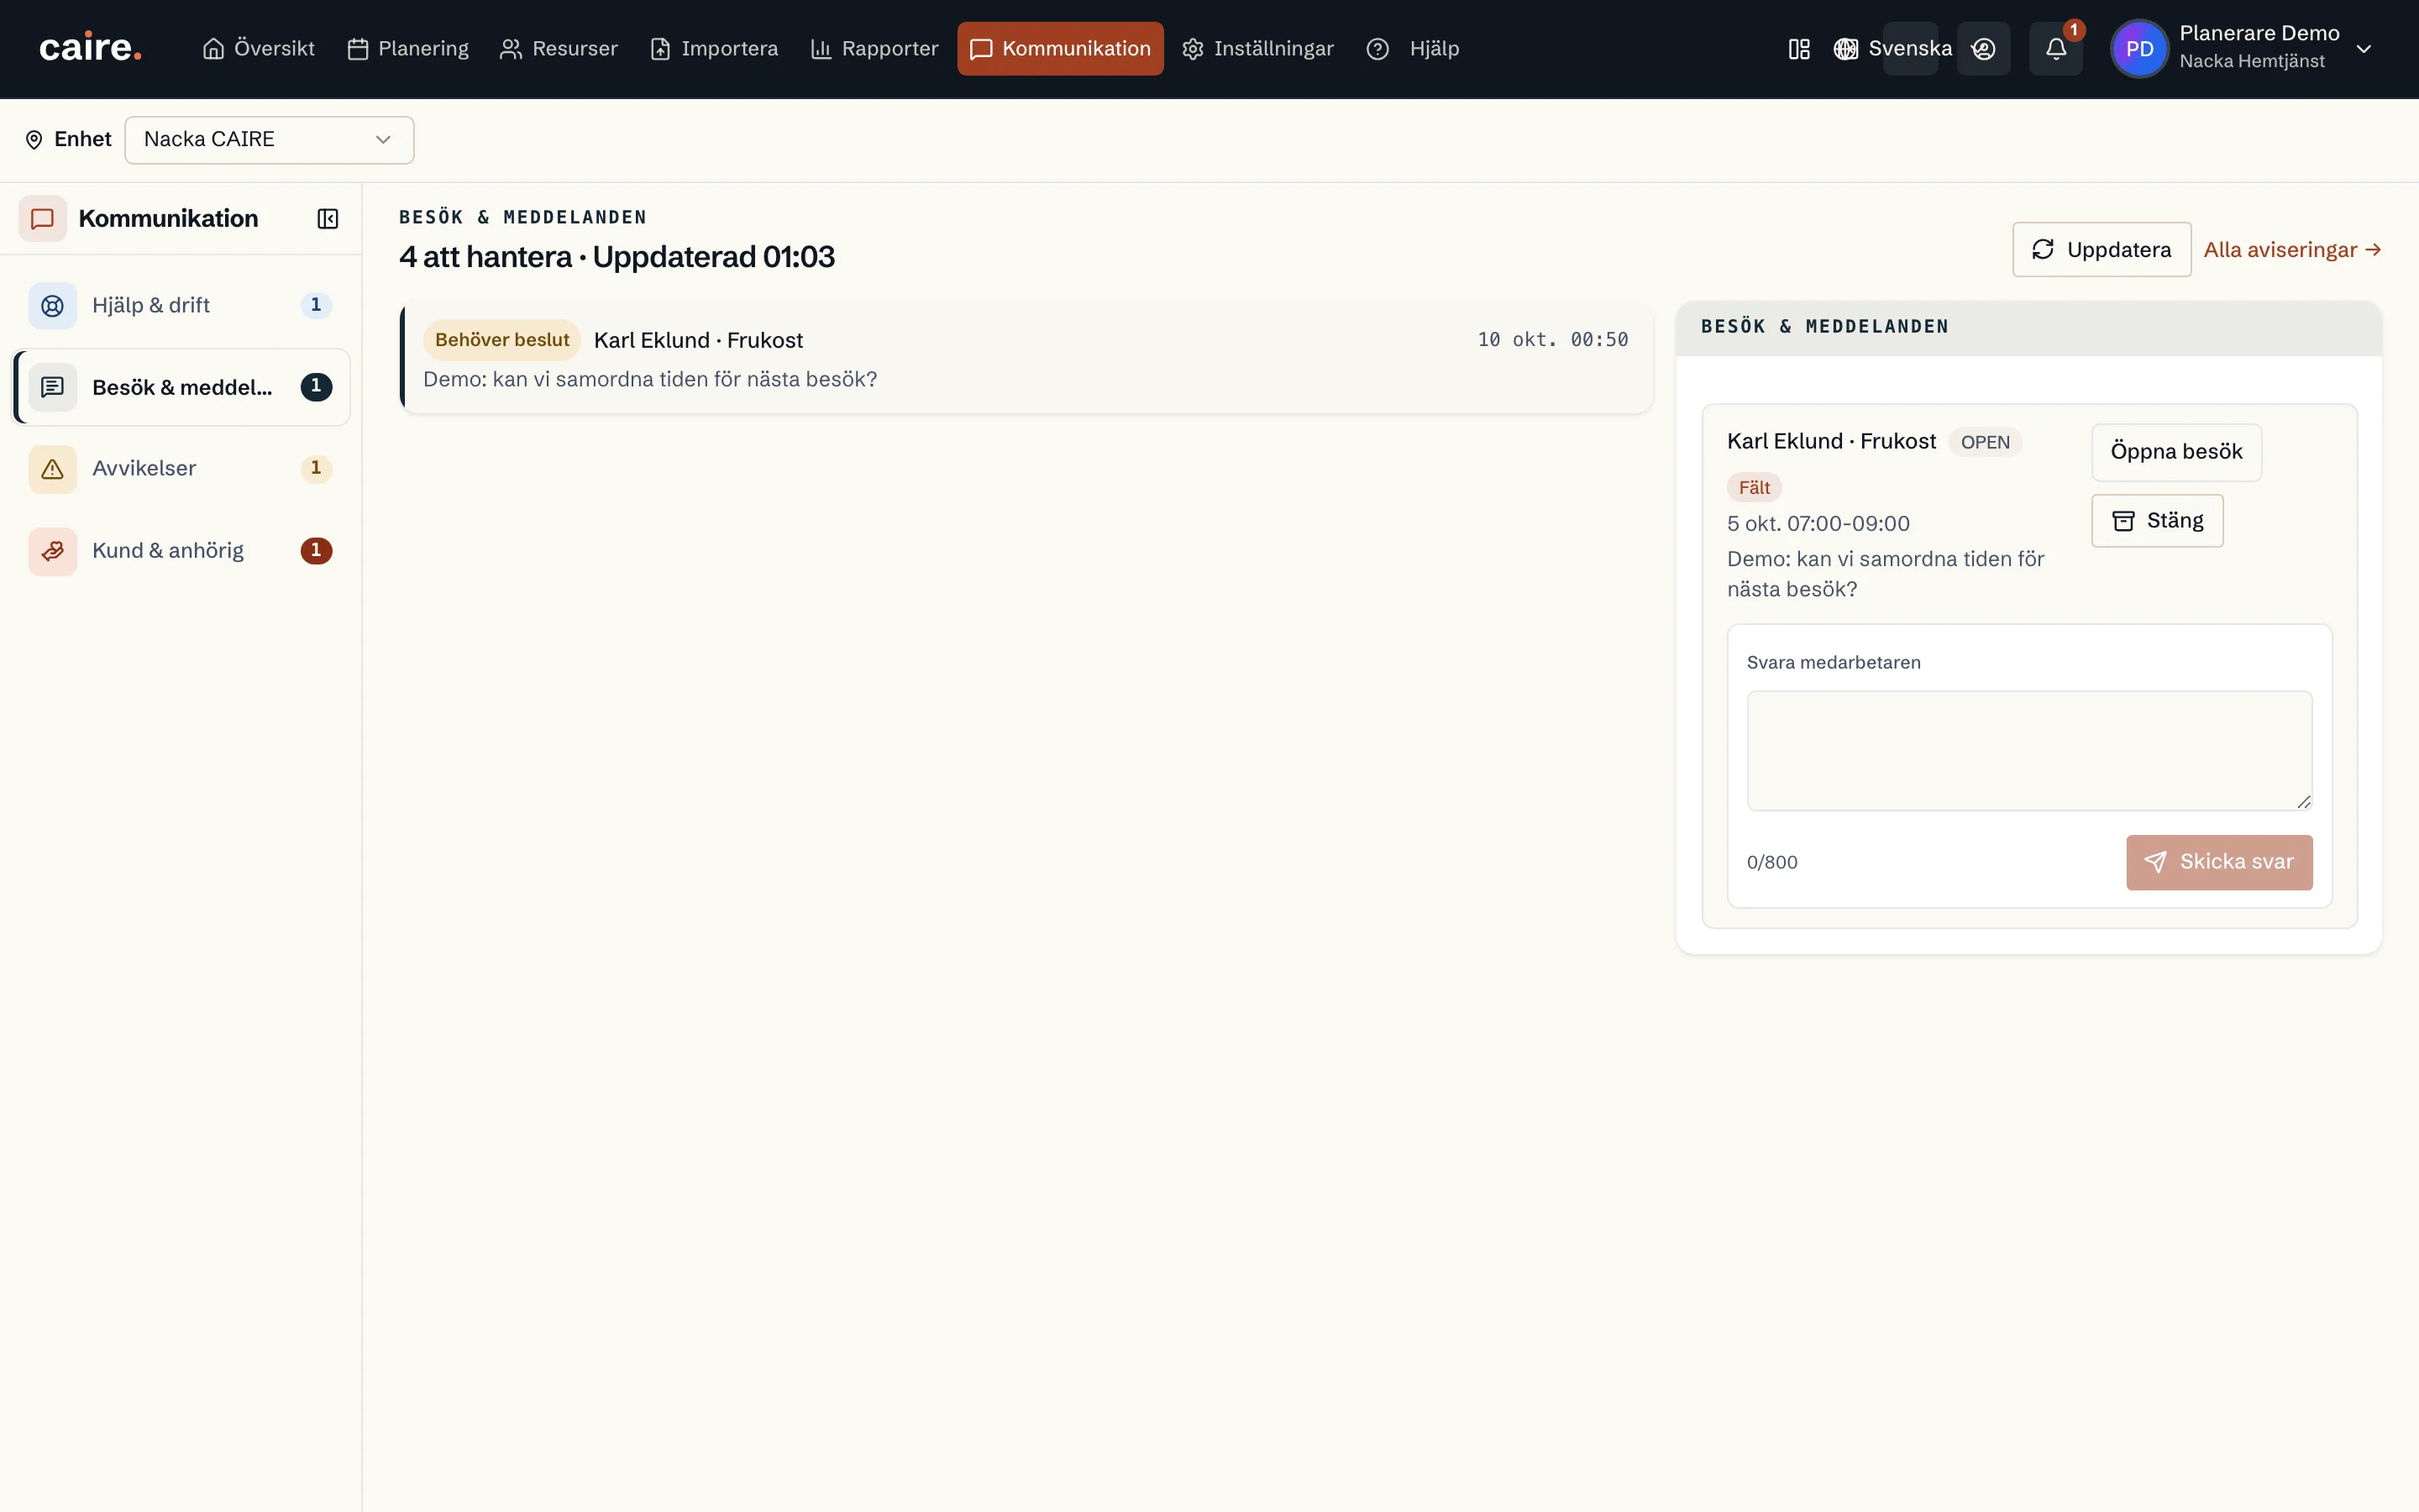This screenshot has height=1512, width=2419.
Task: Select Besök & meddelanden sidebar item
Action: click(181, 387)
